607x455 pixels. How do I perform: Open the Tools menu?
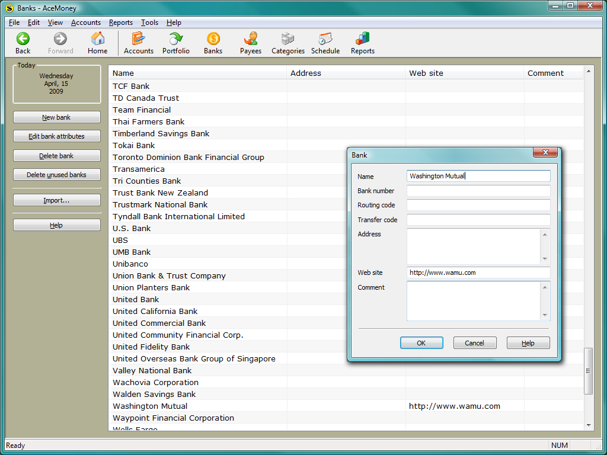(x=149, y=23)
